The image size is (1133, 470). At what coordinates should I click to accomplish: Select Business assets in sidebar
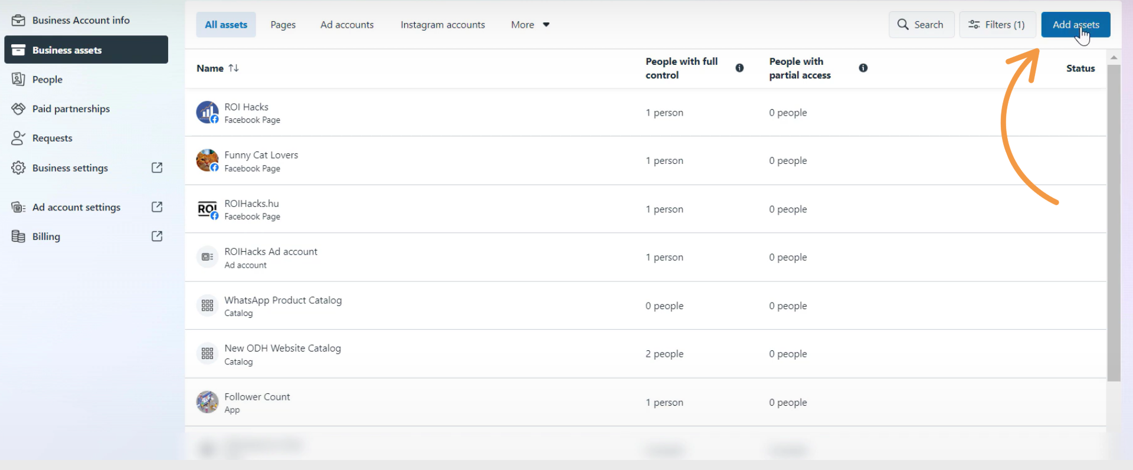pyautogui.click(x=86, y=50)
